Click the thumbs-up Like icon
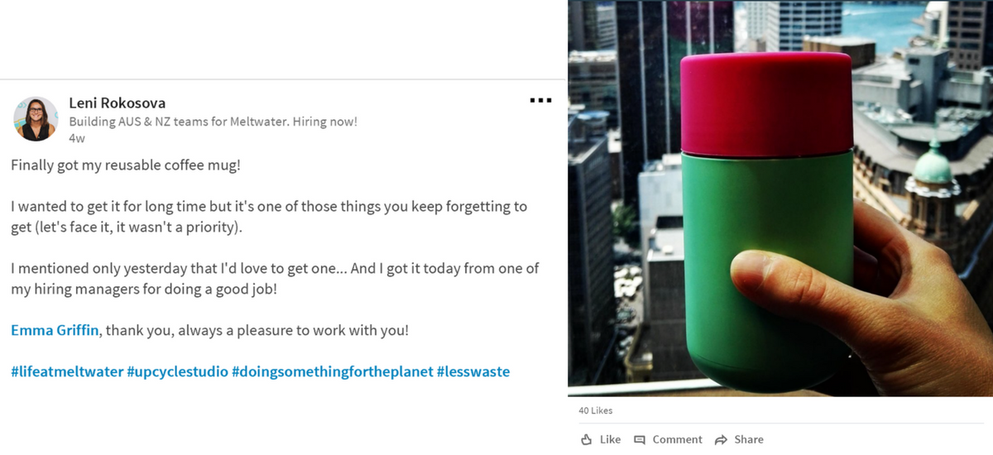This screenshot has height=455, width=993. point(587,439)
